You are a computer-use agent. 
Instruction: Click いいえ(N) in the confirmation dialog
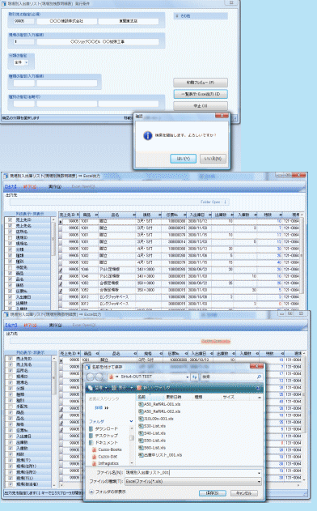pos(213,159)
